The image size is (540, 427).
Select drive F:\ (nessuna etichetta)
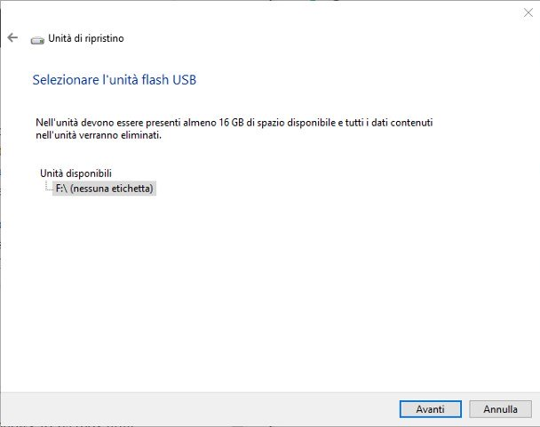(x=104, y=189)
